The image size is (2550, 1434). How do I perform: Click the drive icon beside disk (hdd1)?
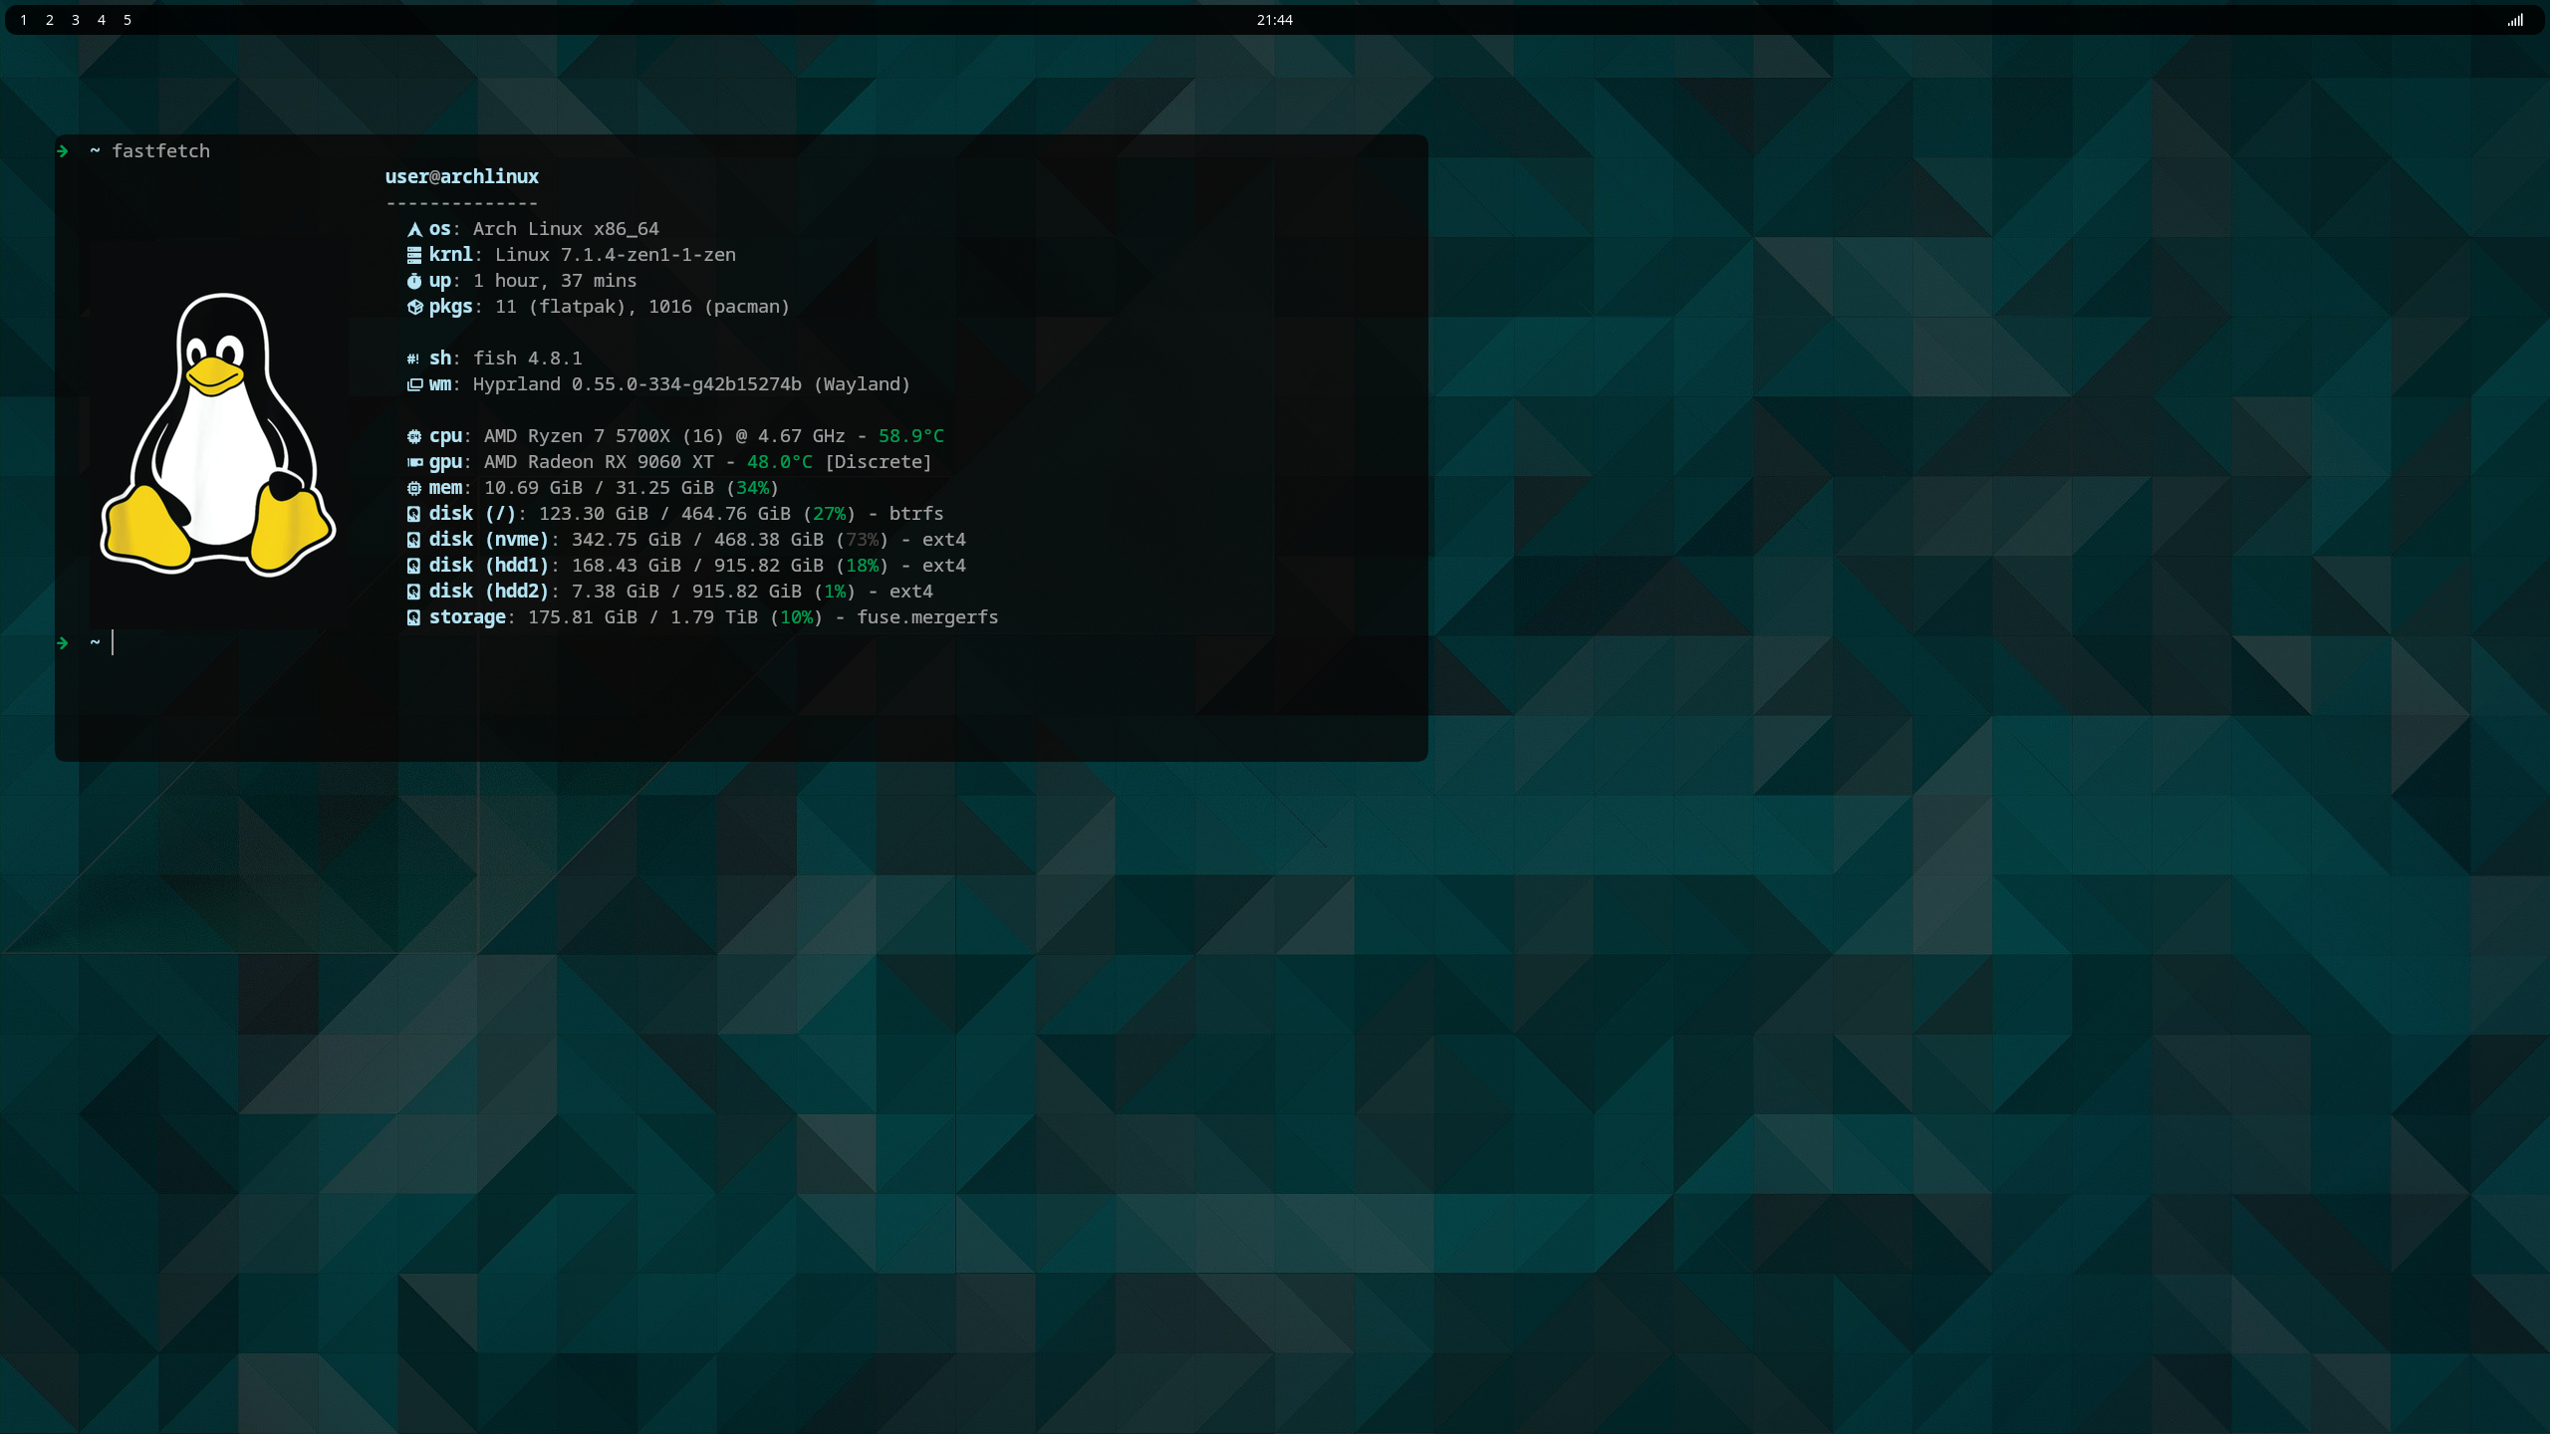click(x=413, y=566)
